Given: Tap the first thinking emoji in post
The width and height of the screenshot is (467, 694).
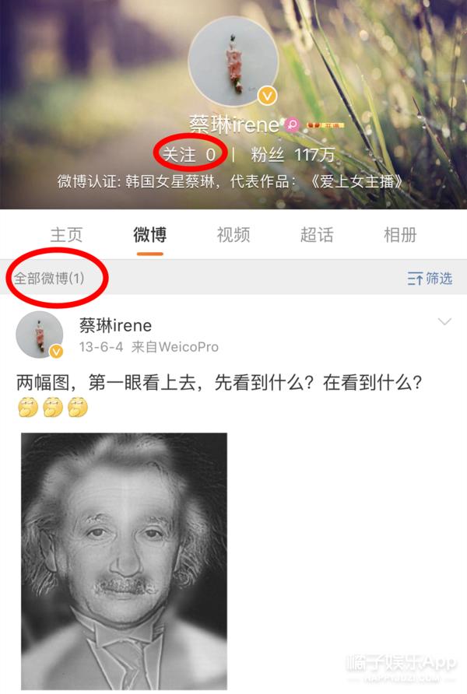Looking at the screenshot, I should (28, 407).
